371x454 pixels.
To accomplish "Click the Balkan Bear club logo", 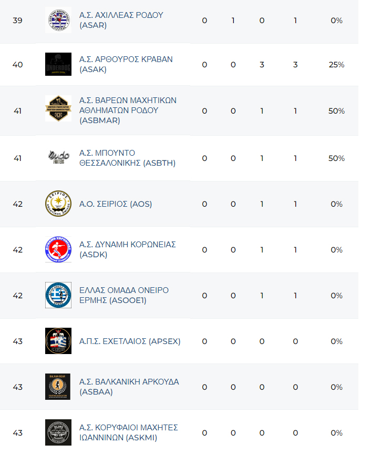I will (x=58, y=387).
